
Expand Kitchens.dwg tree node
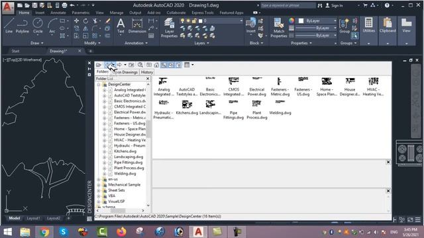[x=105, y=151]
